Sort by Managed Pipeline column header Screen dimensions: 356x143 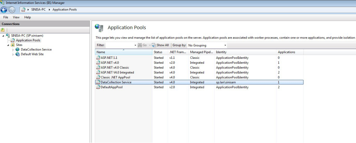(x=201, y=52)
